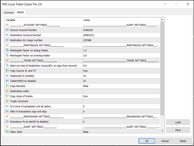The image size is (194, 146).
Task: Click the empty Destination suffix value field
Action: point(121,91)
